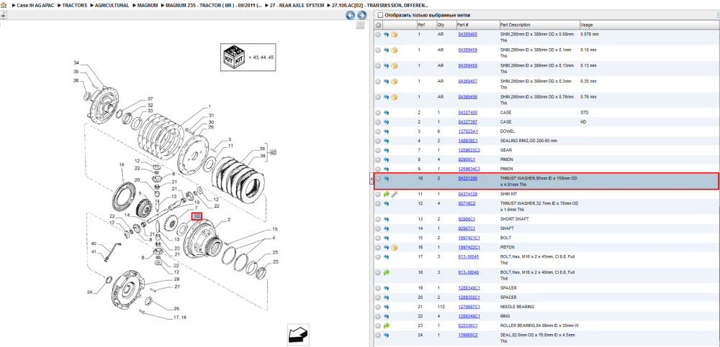Open part number link 84327397
This screenshot has height=347, width=720.
tap(467, 122)
